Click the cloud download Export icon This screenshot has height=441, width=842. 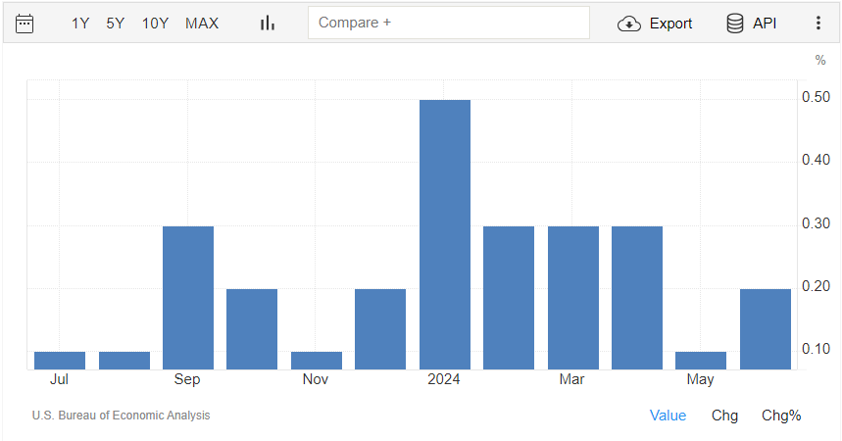(x=628, y=24)
